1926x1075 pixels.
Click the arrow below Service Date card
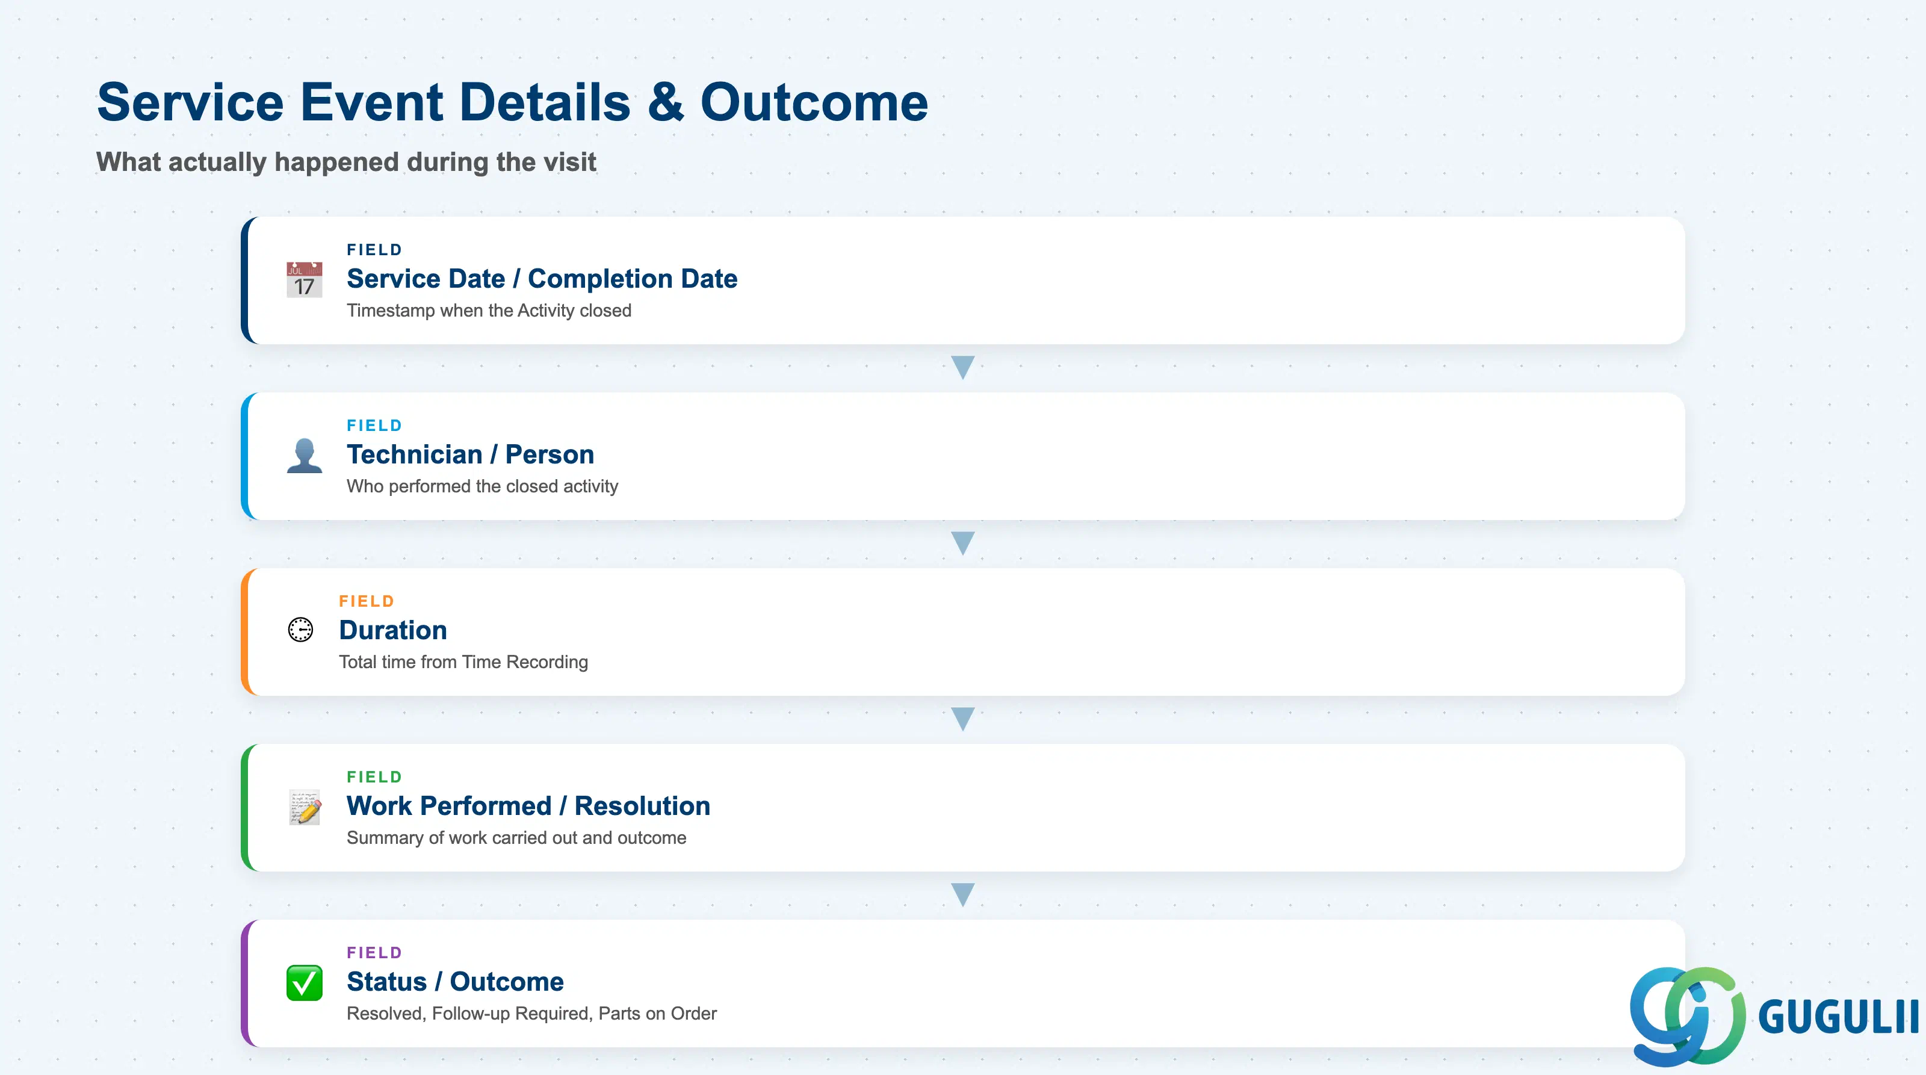[x=962, y=367]
